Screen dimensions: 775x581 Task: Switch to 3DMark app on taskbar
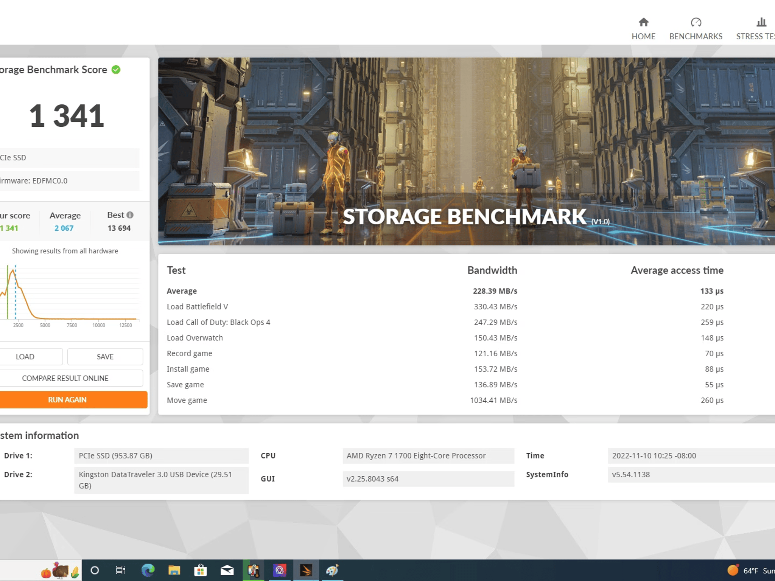coord(306,570)
